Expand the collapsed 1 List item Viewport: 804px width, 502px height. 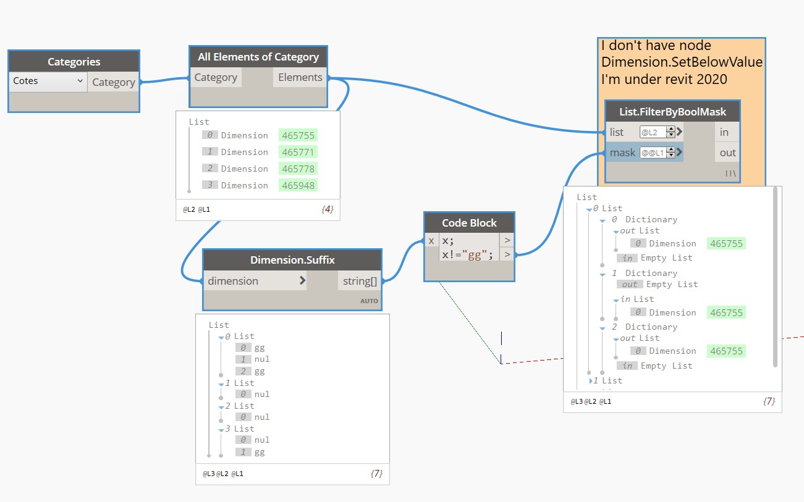click(x=590, y=381)
